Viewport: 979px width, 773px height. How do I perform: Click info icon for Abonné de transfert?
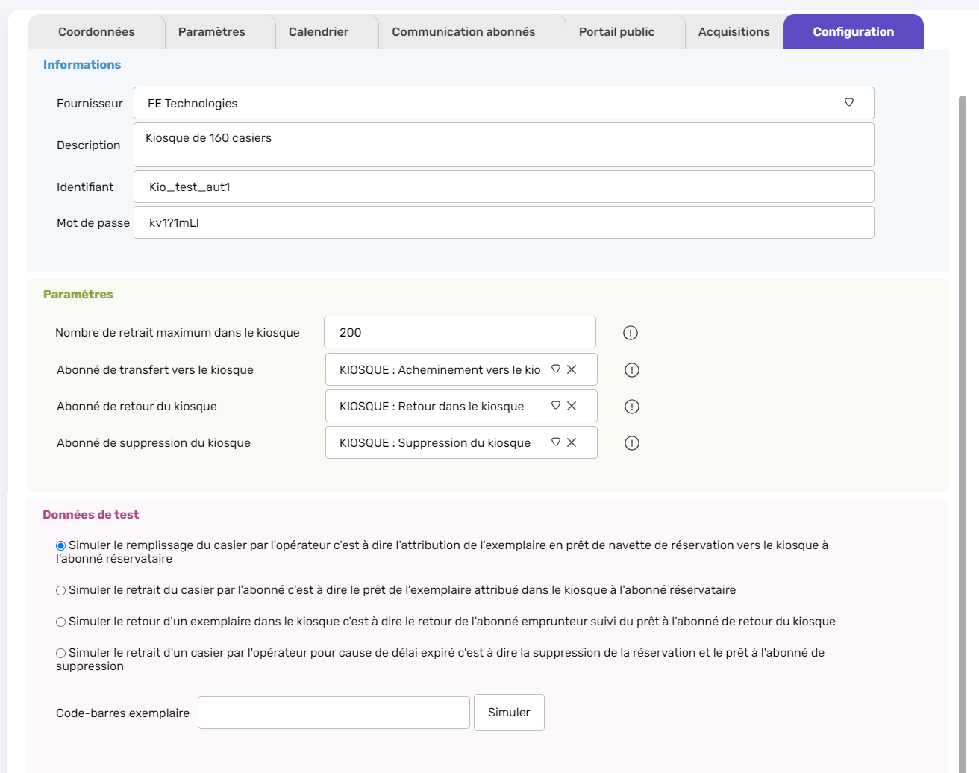(632, 370)
